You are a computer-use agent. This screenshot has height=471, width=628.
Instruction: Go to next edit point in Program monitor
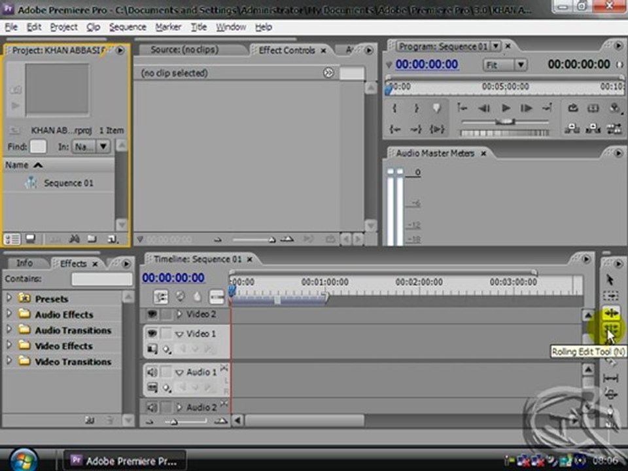[547, 108]
